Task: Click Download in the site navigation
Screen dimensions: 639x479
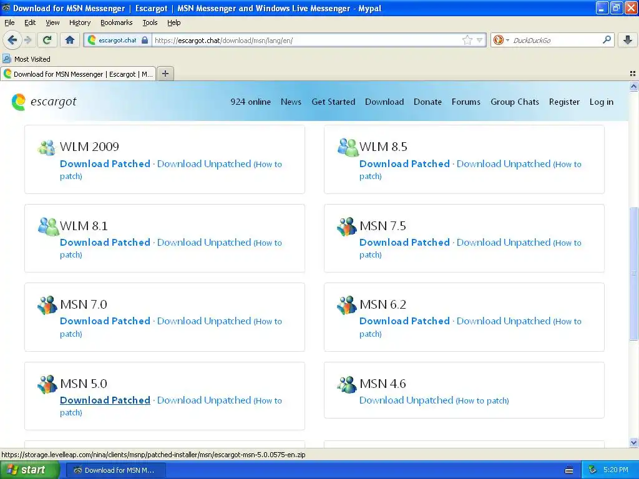Action: [x=384, y=102]
